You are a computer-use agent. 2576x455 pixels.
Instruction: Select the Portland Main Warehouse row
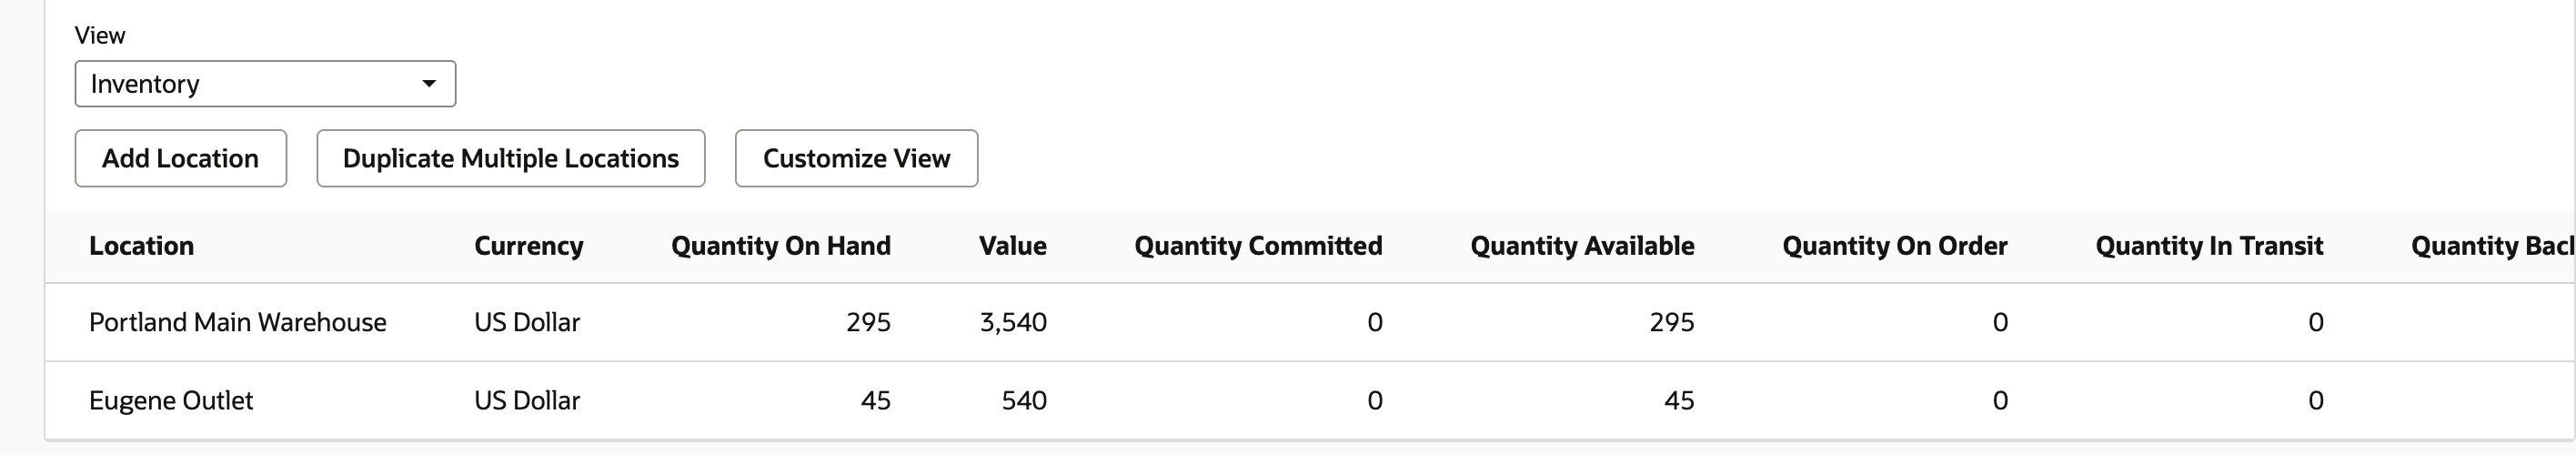tap(1310, 322)
